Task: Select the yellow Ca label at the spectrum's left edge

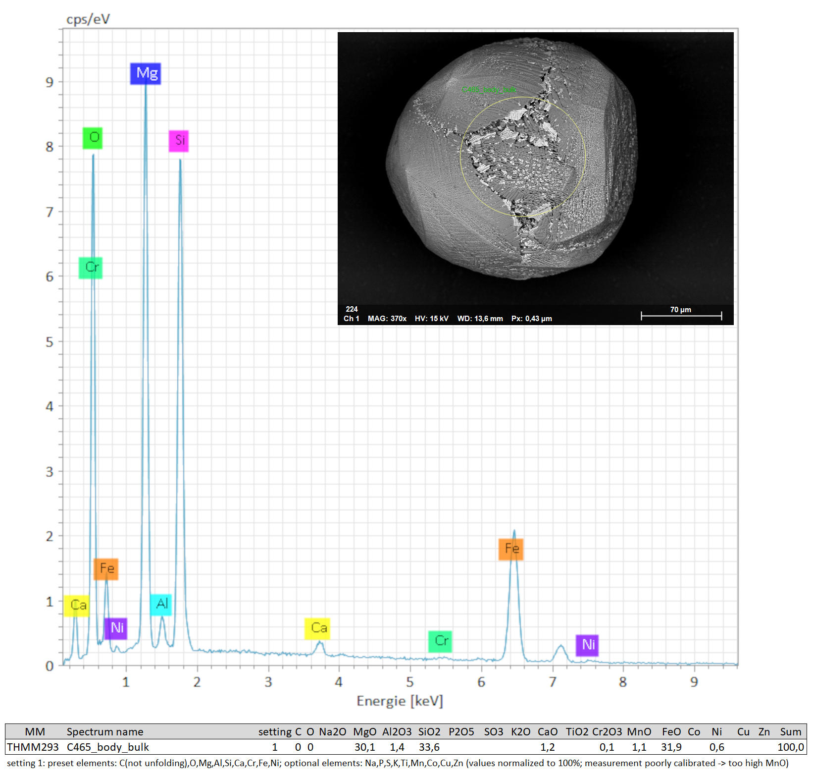Action: (x=77, y=605)
